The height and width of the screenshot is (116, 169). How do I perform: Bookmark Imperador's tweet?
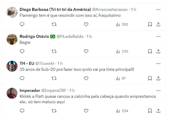150,111
